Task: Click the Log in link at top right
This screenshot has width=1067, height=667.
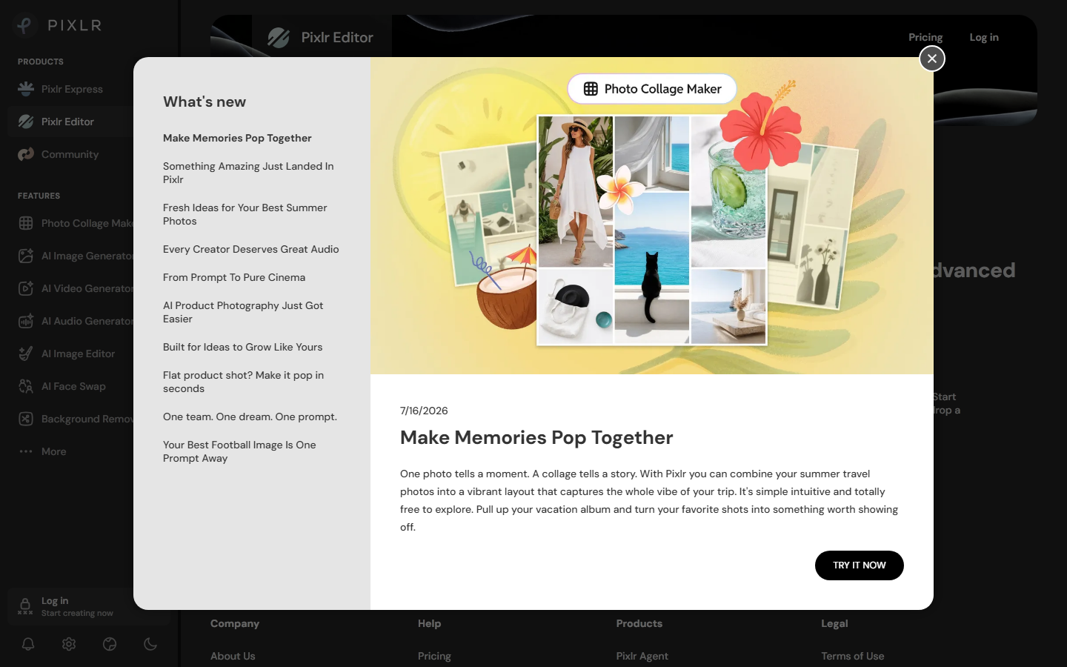Action: click(x=984, y=37)
